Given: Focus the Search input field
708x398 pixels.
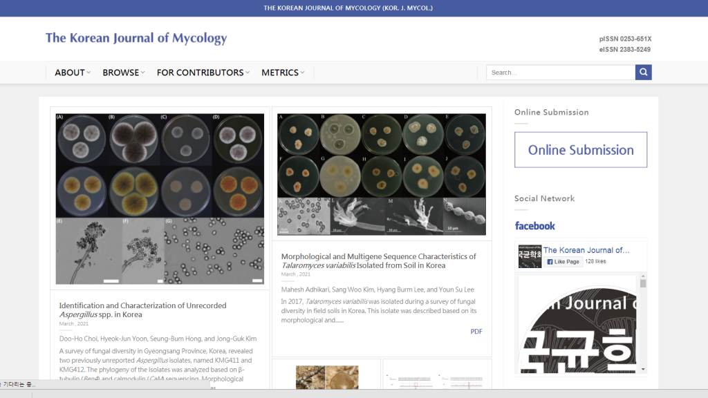Looking at the screenshot, I should pyautogui.click(x=560, y=72).
